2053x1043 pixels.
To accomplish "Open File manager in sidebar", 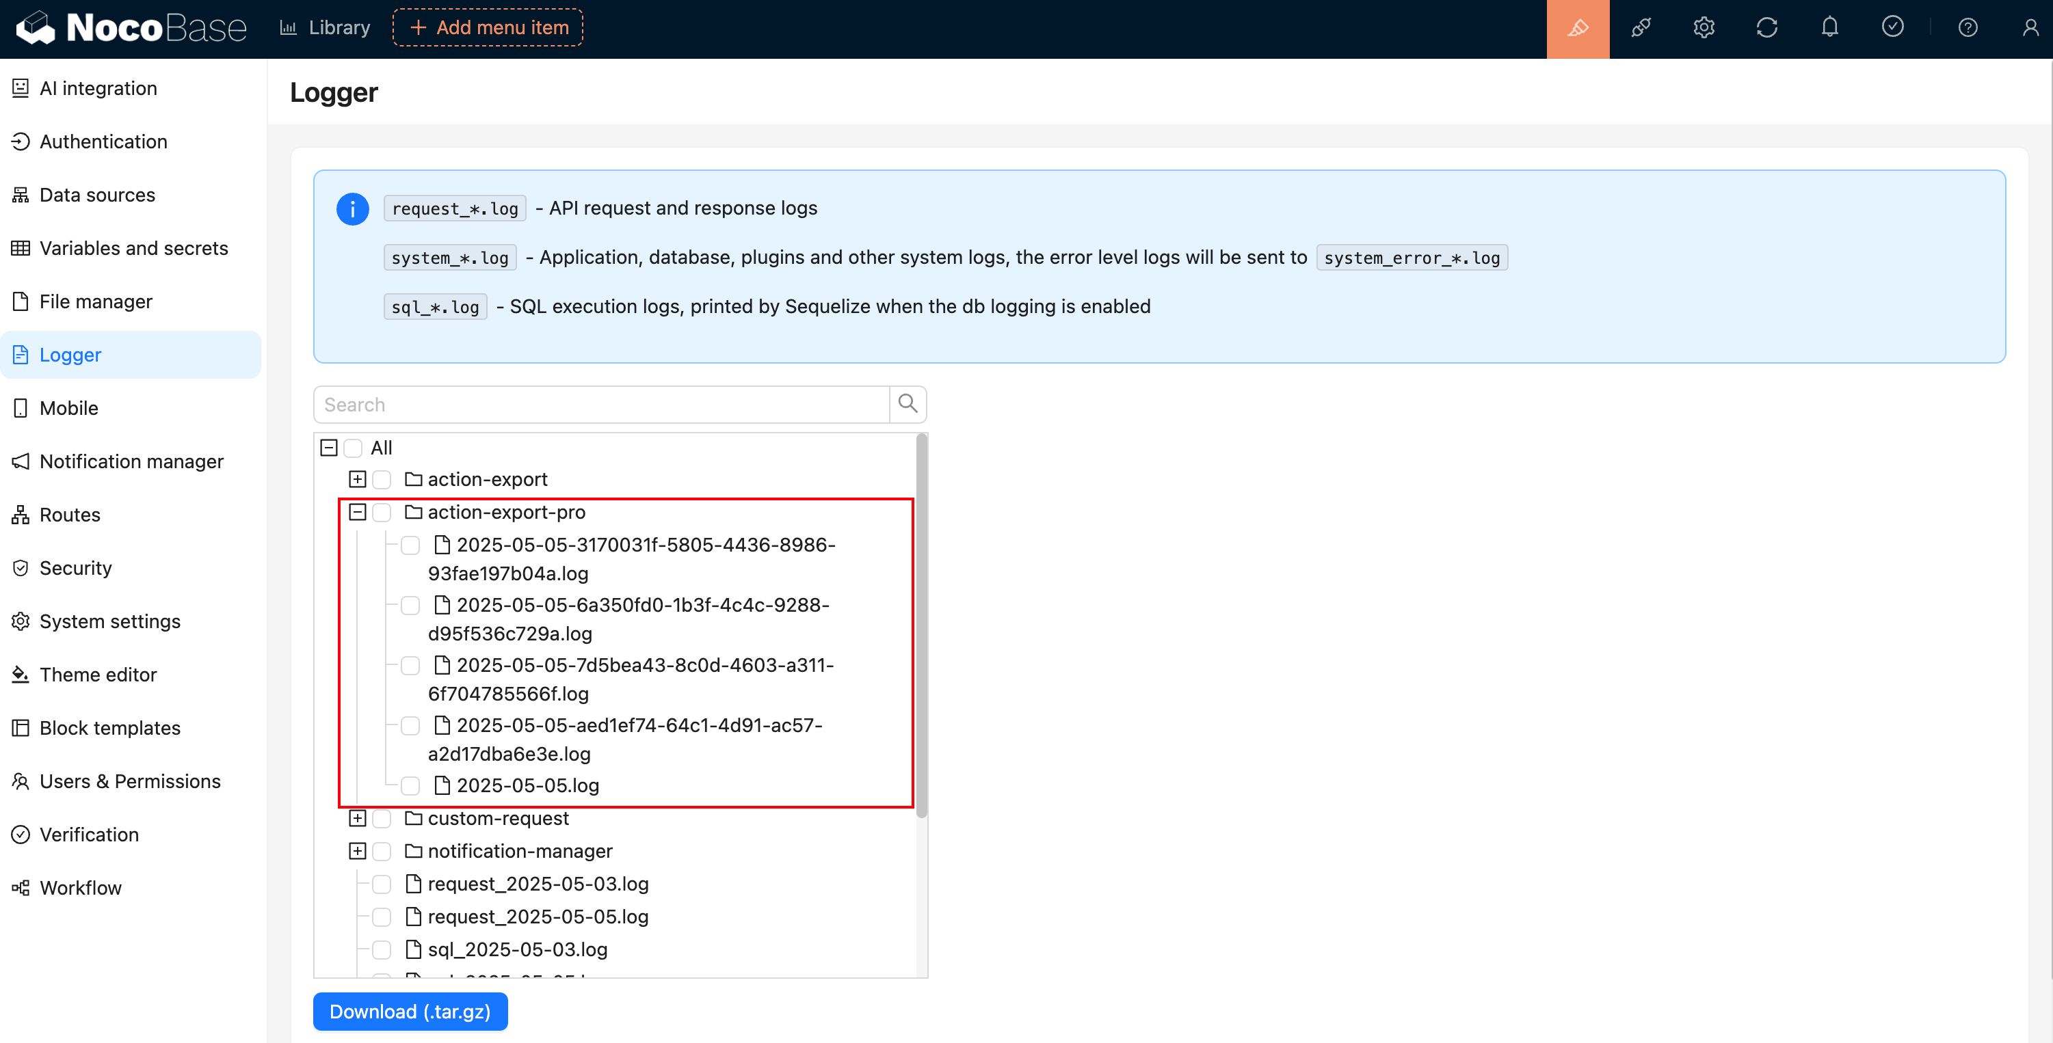I will (96, 301).
